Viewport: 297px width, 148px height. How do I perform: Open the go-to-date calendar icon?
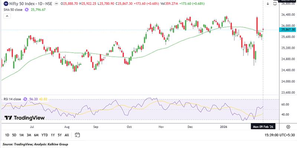click(77, 135)
